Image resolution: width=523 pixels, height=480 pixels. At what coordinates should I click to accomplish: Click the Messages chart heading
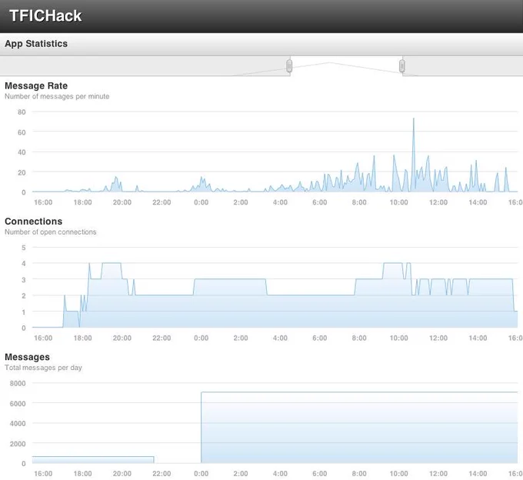[x=27, y=357]
